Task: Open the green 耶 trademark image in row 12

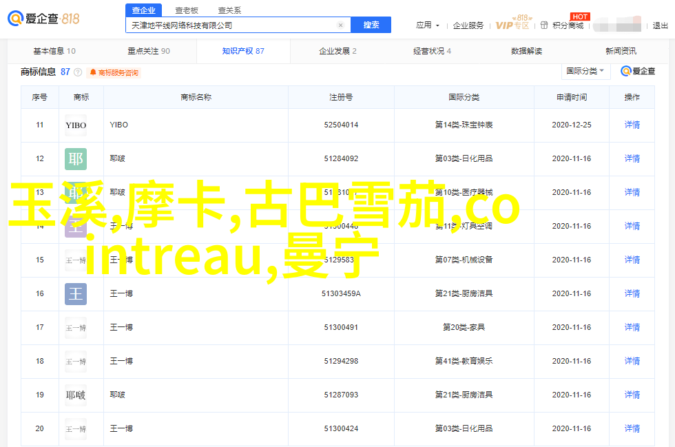Action: 76,159
